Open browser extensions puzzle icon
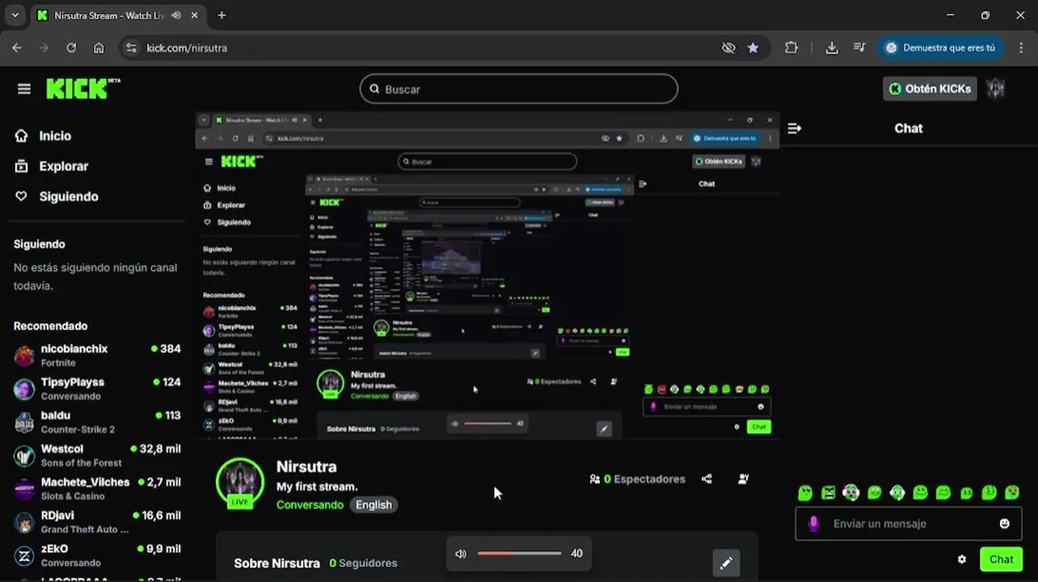Screen dimensions: 1038x582 click(791, 48)
